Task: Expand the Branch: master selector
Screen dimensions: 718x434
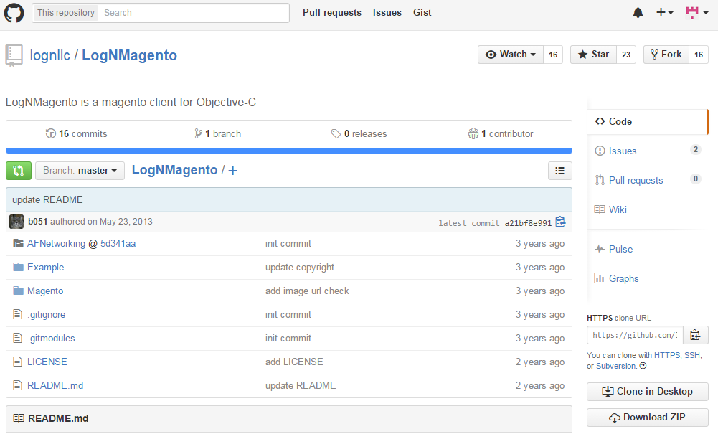Action: 80,171
